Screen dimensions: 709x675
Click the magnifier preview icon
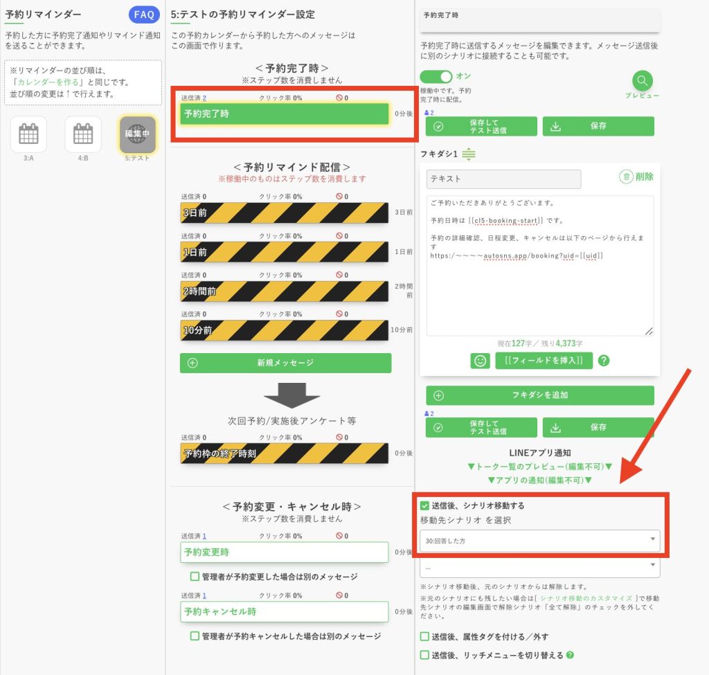point(642,80)
